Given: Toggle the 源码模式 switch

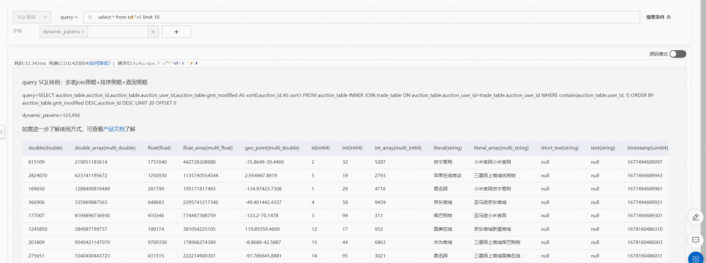Looking at the screenshot, I should 678,54.
